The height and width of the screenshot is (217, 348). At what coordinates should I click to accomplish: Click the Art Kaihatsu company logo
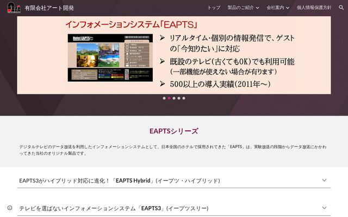pos(14,8)
